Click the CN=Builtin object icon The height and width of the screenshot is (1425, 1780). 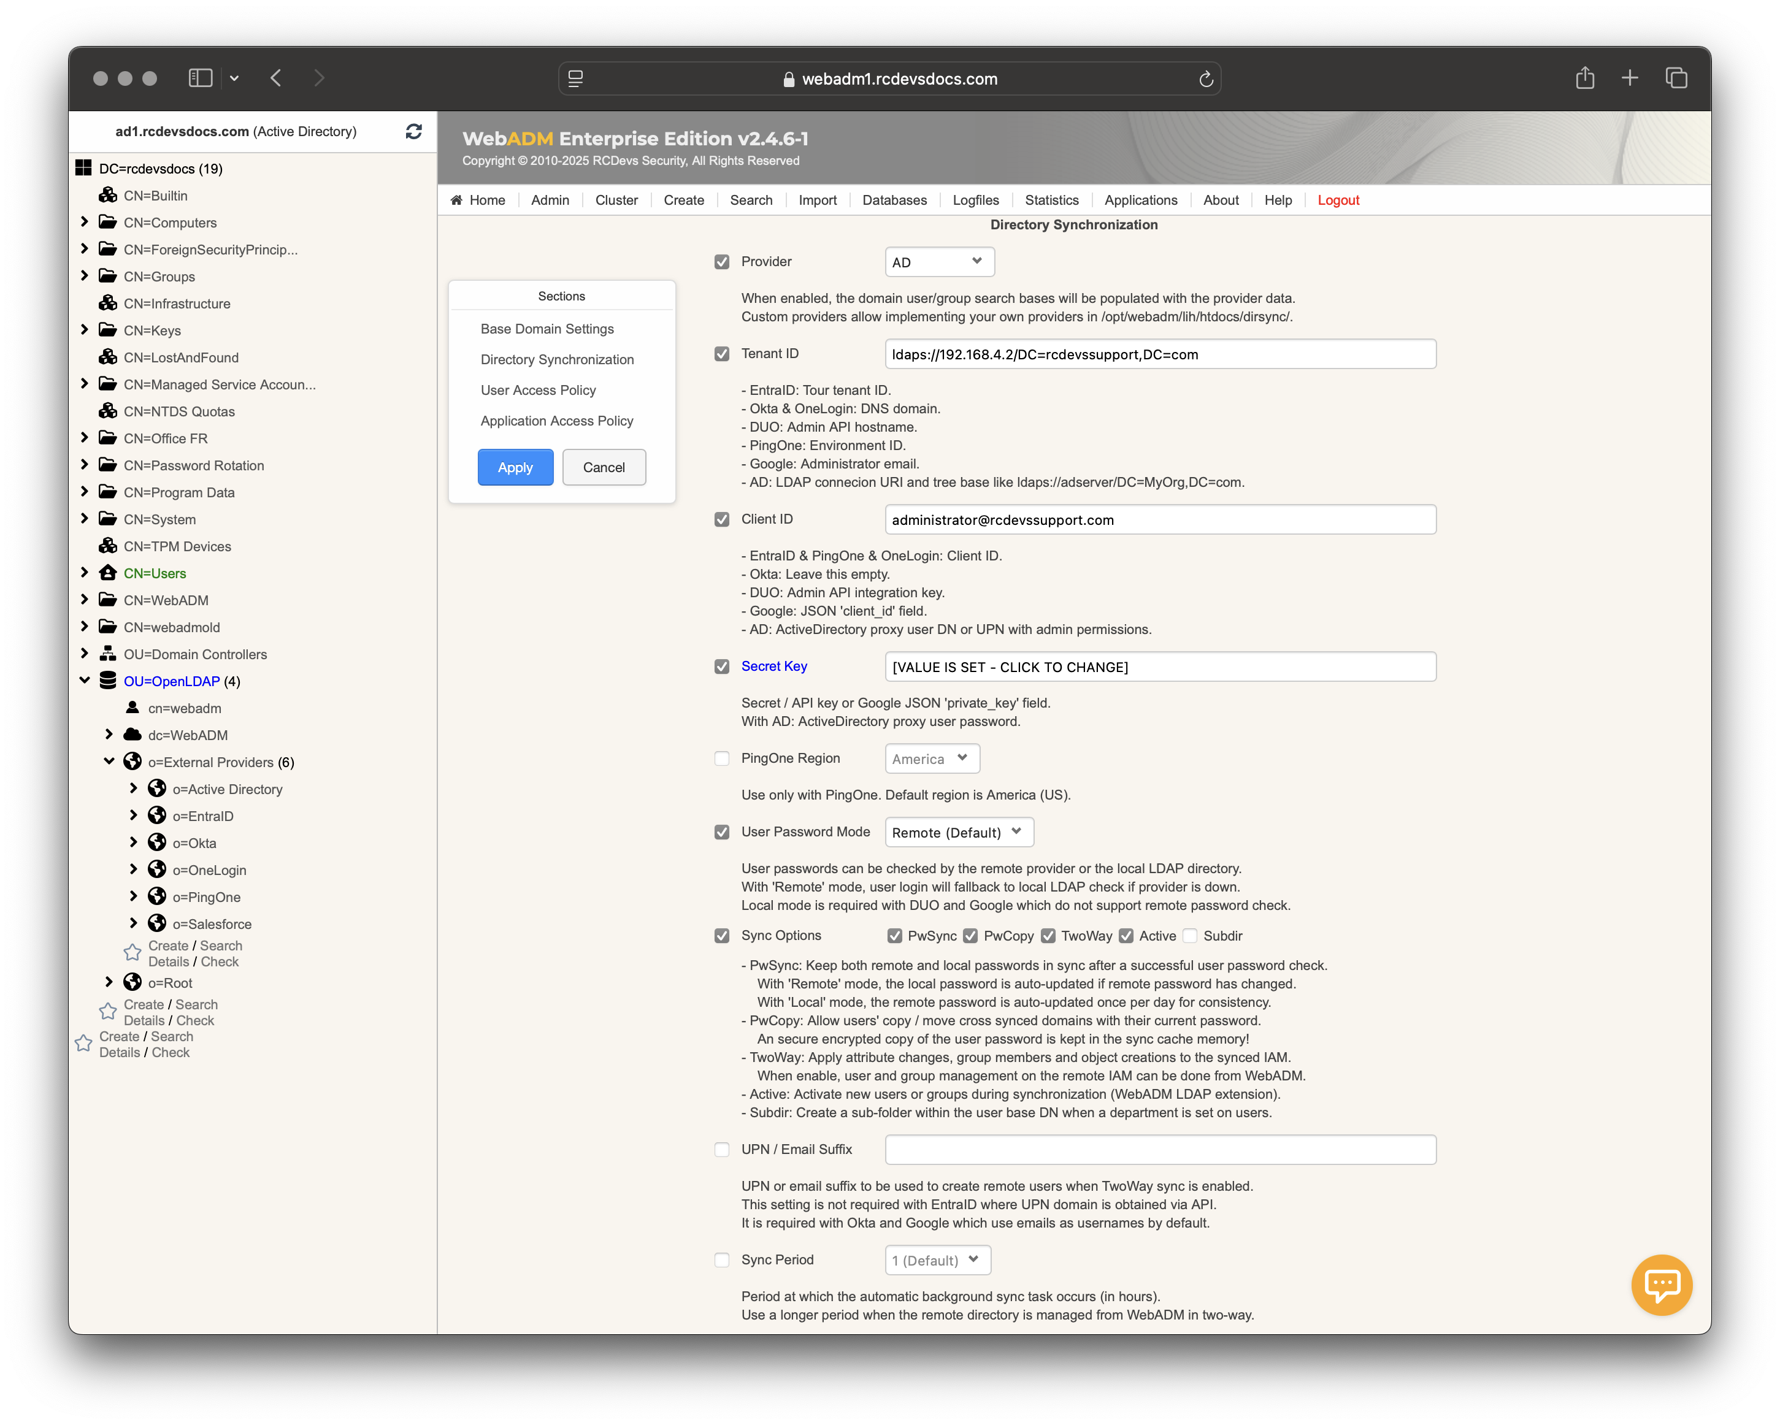pyautogui.click(x=107, y=196)
